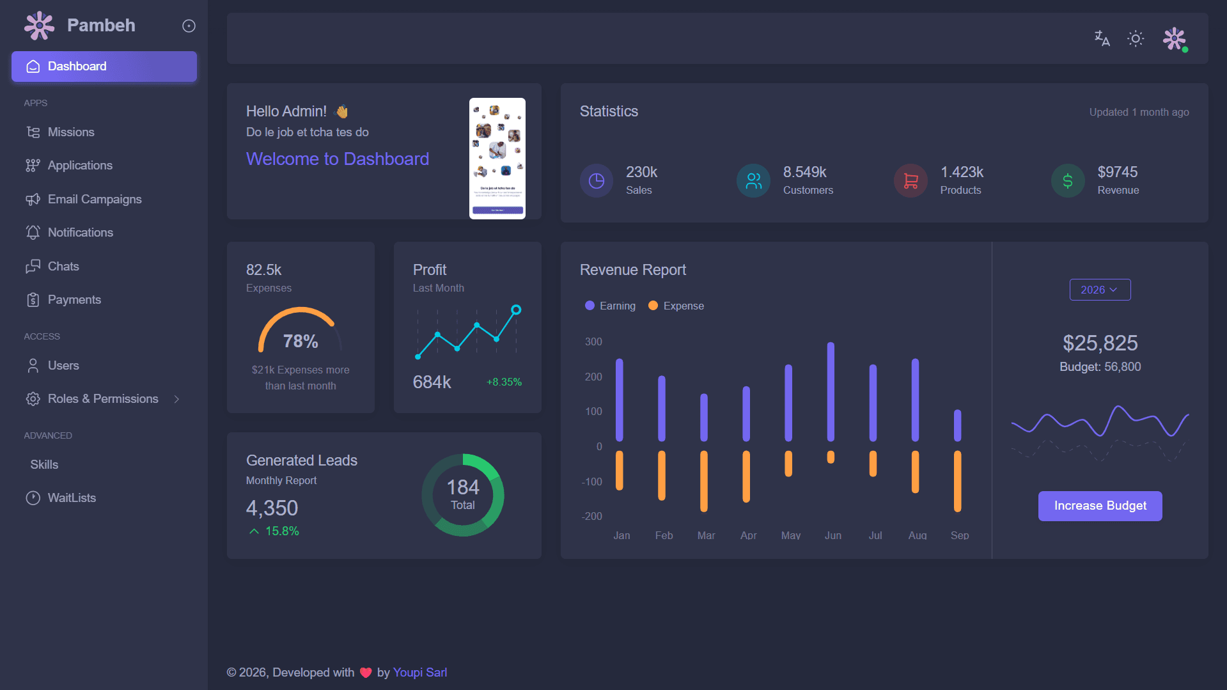Open the Notifications bell item
1227x690 pixels.
coord(81,233)
